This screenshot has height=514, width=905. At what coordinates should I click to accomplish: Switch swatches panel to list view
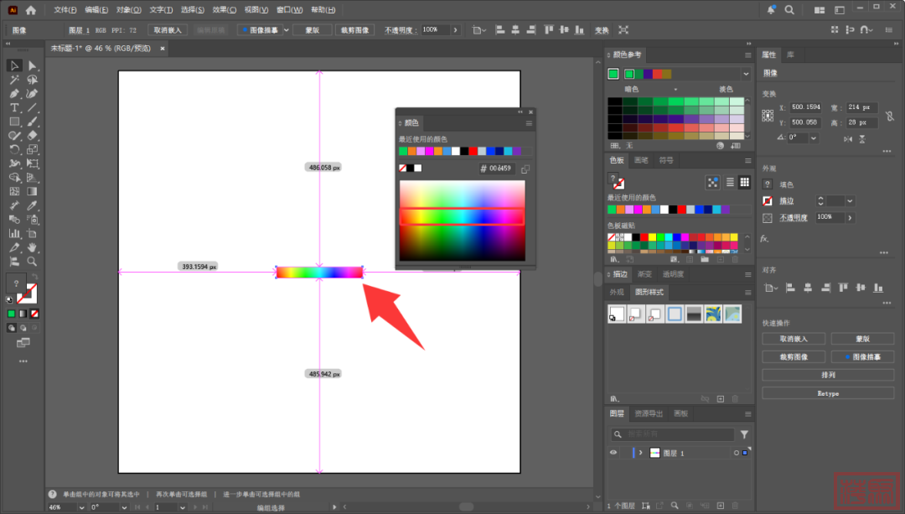(x=730, y=182)
